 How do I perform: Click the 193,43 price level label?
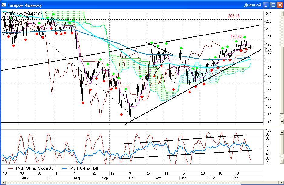236,36
